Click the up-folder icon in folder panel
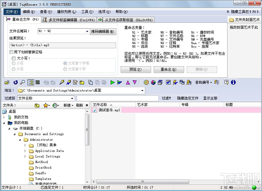The image size is (262, 191). 37,105
